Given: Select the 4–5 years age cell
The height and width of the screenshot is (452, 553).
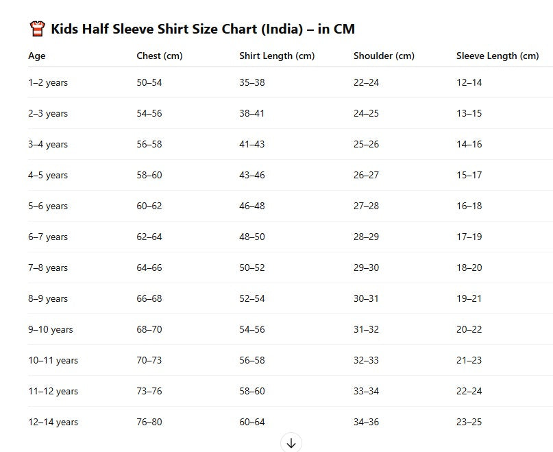Looking at the screenshot, I should click(48, 175).
